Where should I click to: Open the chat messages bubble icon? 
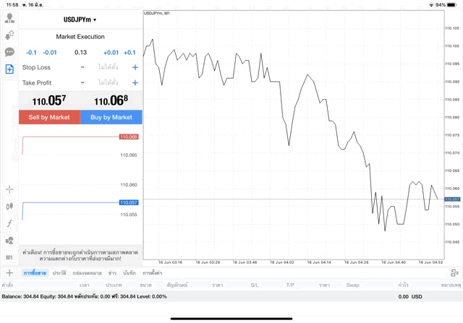9,52
